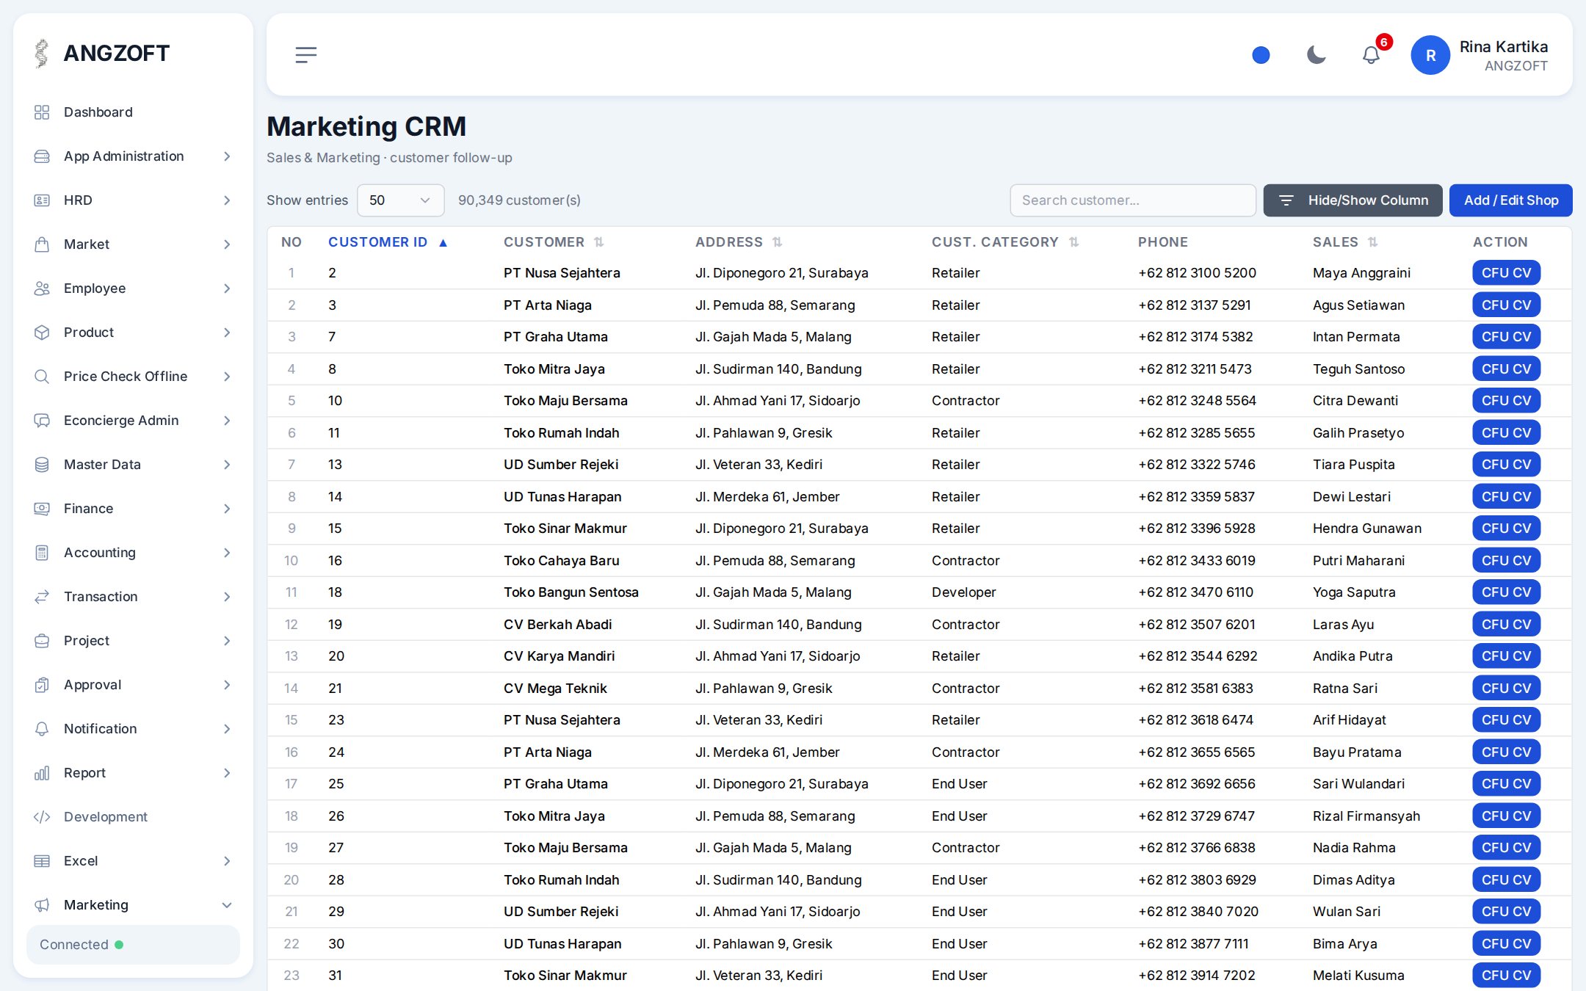The height and width of the screenshot is (991, 1586).
Task: Open Show entries dropdown showing 50
Action: [400, 200]
